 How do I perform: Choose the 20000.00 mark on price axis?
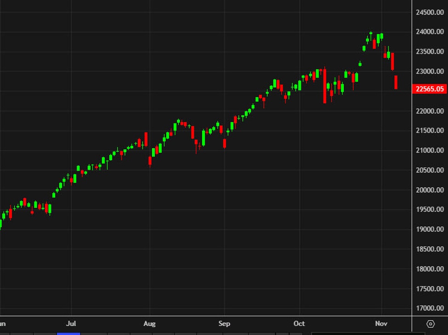pos(430,190)
